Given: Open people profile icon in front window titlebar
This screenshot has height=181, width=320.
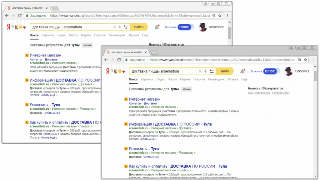Looking at the screenshot, I should point(291,48).
